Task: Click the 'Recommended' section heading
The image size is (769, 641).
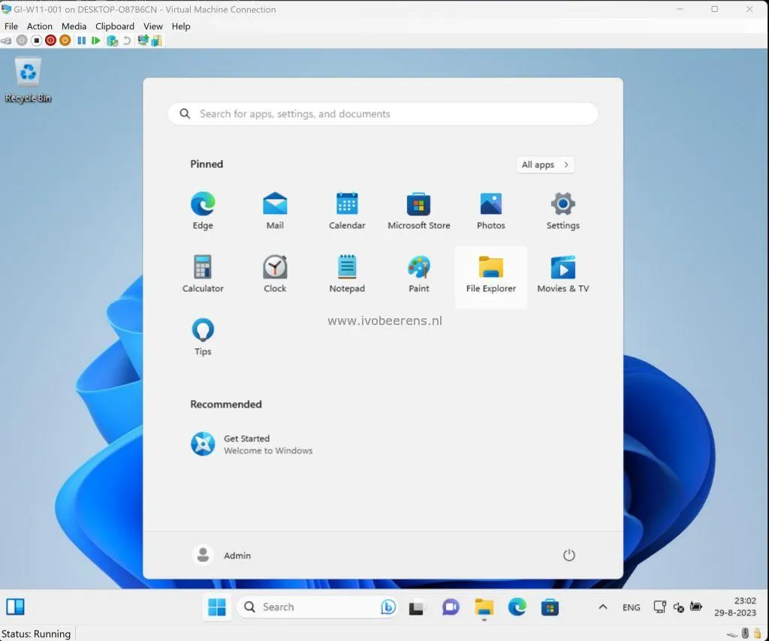Action: (225, 405)
